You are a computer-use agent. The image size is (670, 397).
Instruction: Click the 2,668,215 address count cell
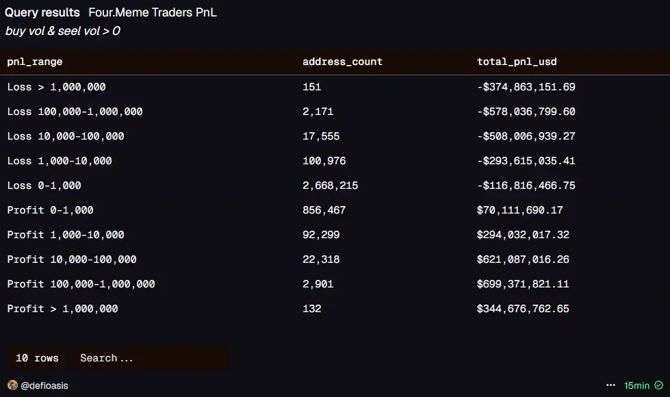click(x=330, y=185)
